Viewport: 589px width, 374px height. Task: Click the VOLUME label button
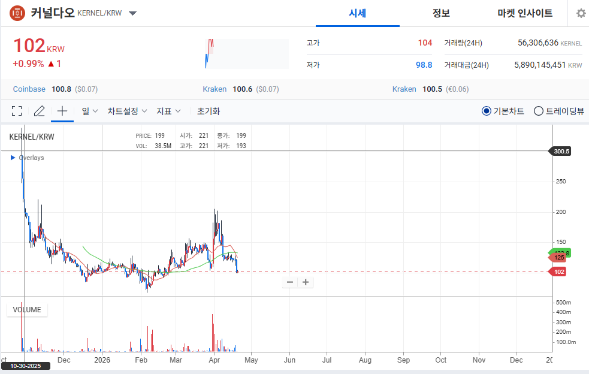(x=27, y=310)
